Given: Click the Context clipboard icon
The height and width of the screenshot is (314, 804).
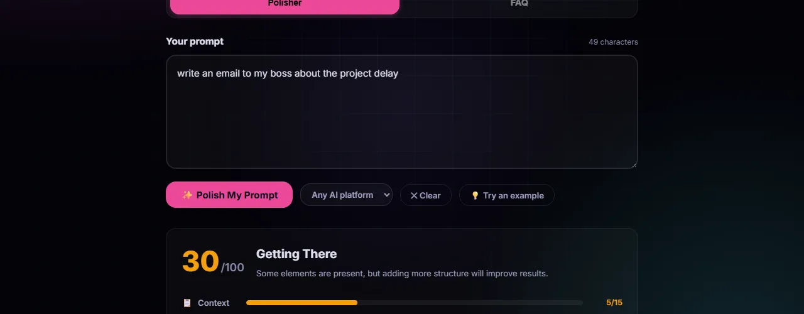Looking at the screenshot, I should tap(187, 303).
